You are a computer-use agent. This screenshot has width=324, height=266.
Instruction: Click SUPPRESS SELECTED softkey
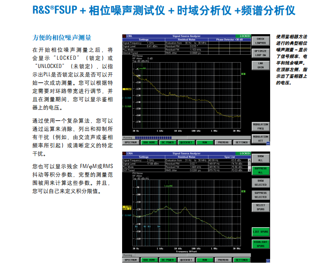261,195
